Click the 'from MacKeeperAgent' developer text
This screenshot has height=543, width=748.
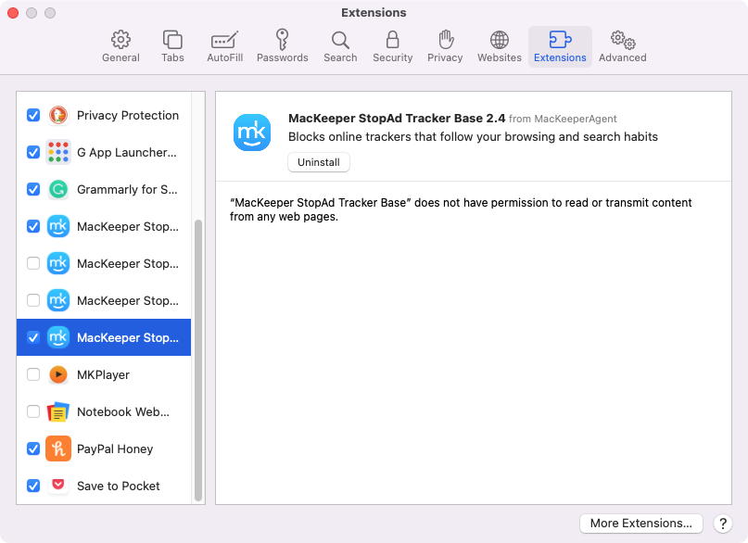563,119
